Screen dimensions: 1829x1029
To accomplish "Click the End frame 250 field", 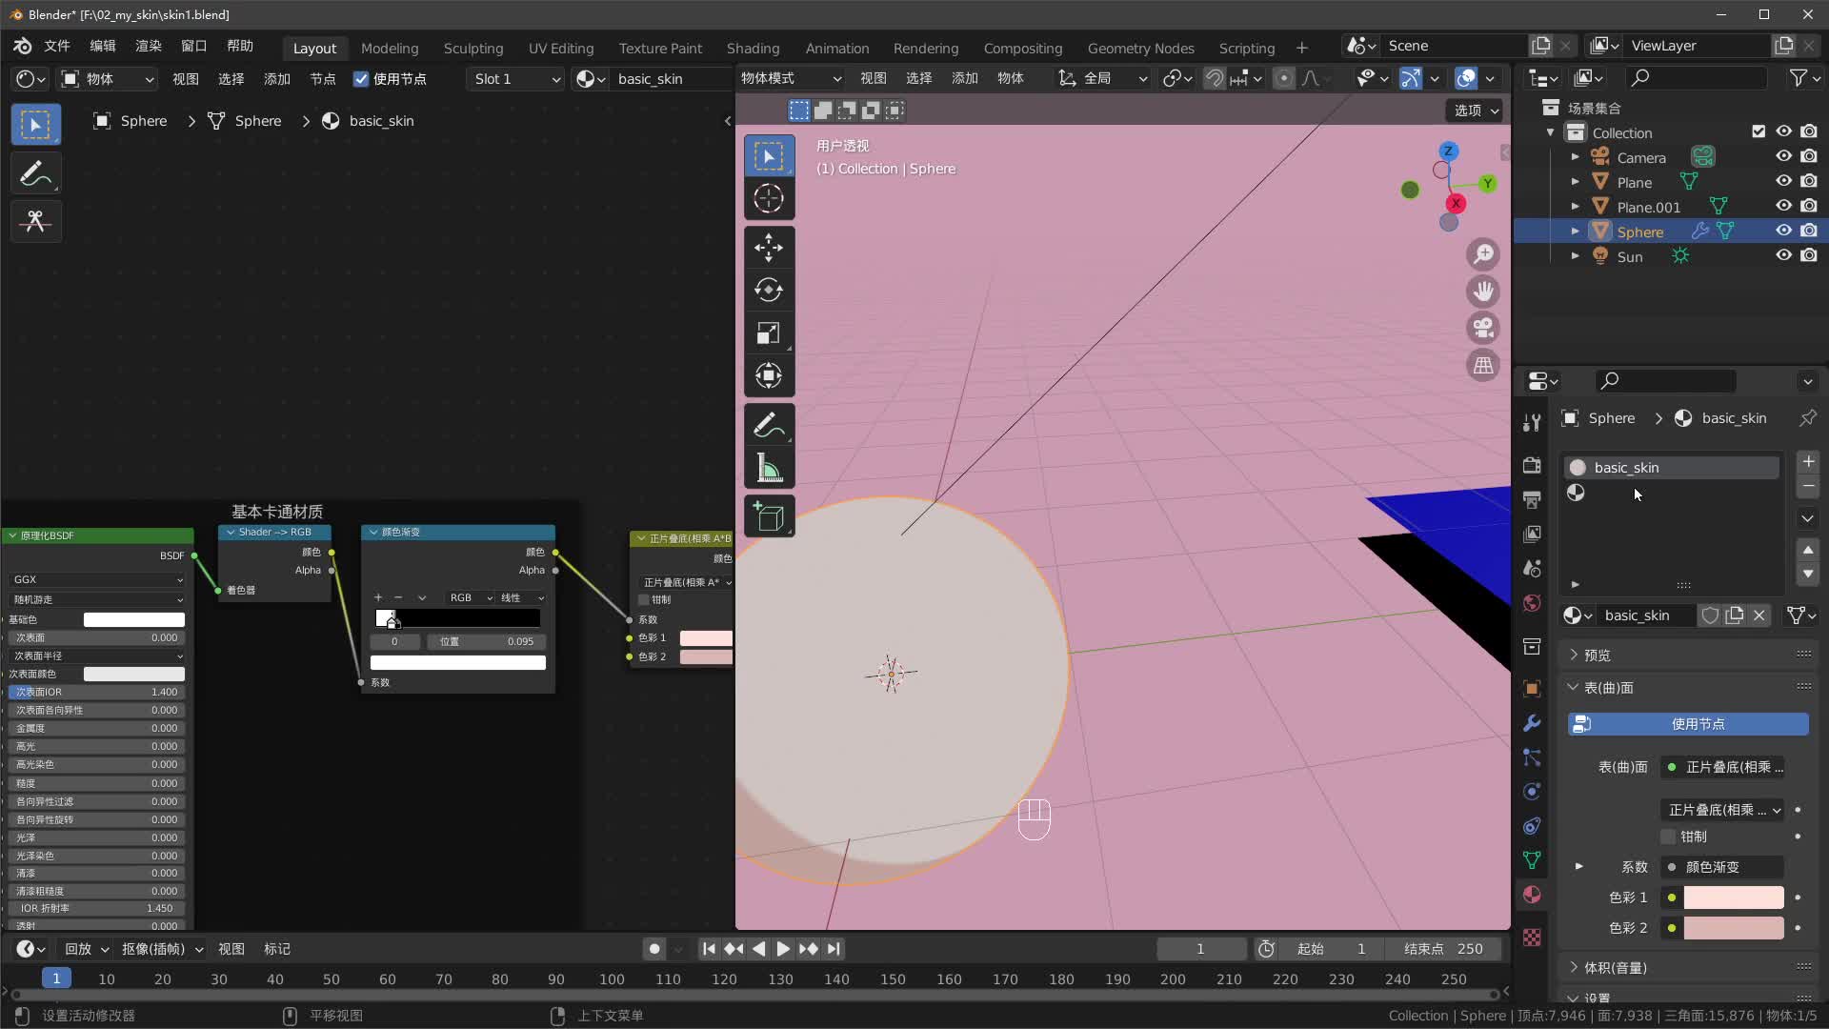I will tap(1445, 949).
